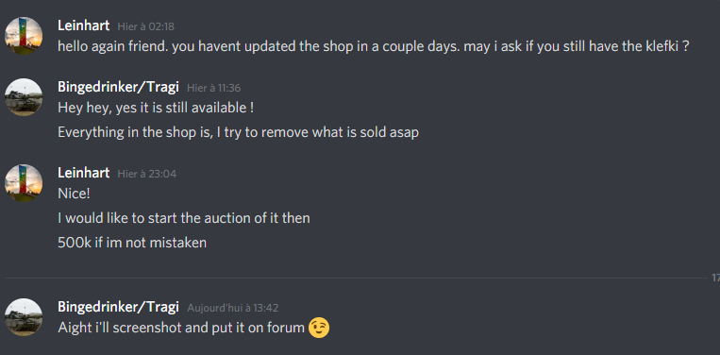This screenshot has height=355, width=720.
Task: Click the 'Aujourd'hui à 13:42' timestamp
Action: pyautogui.click(x=233, y=308)
